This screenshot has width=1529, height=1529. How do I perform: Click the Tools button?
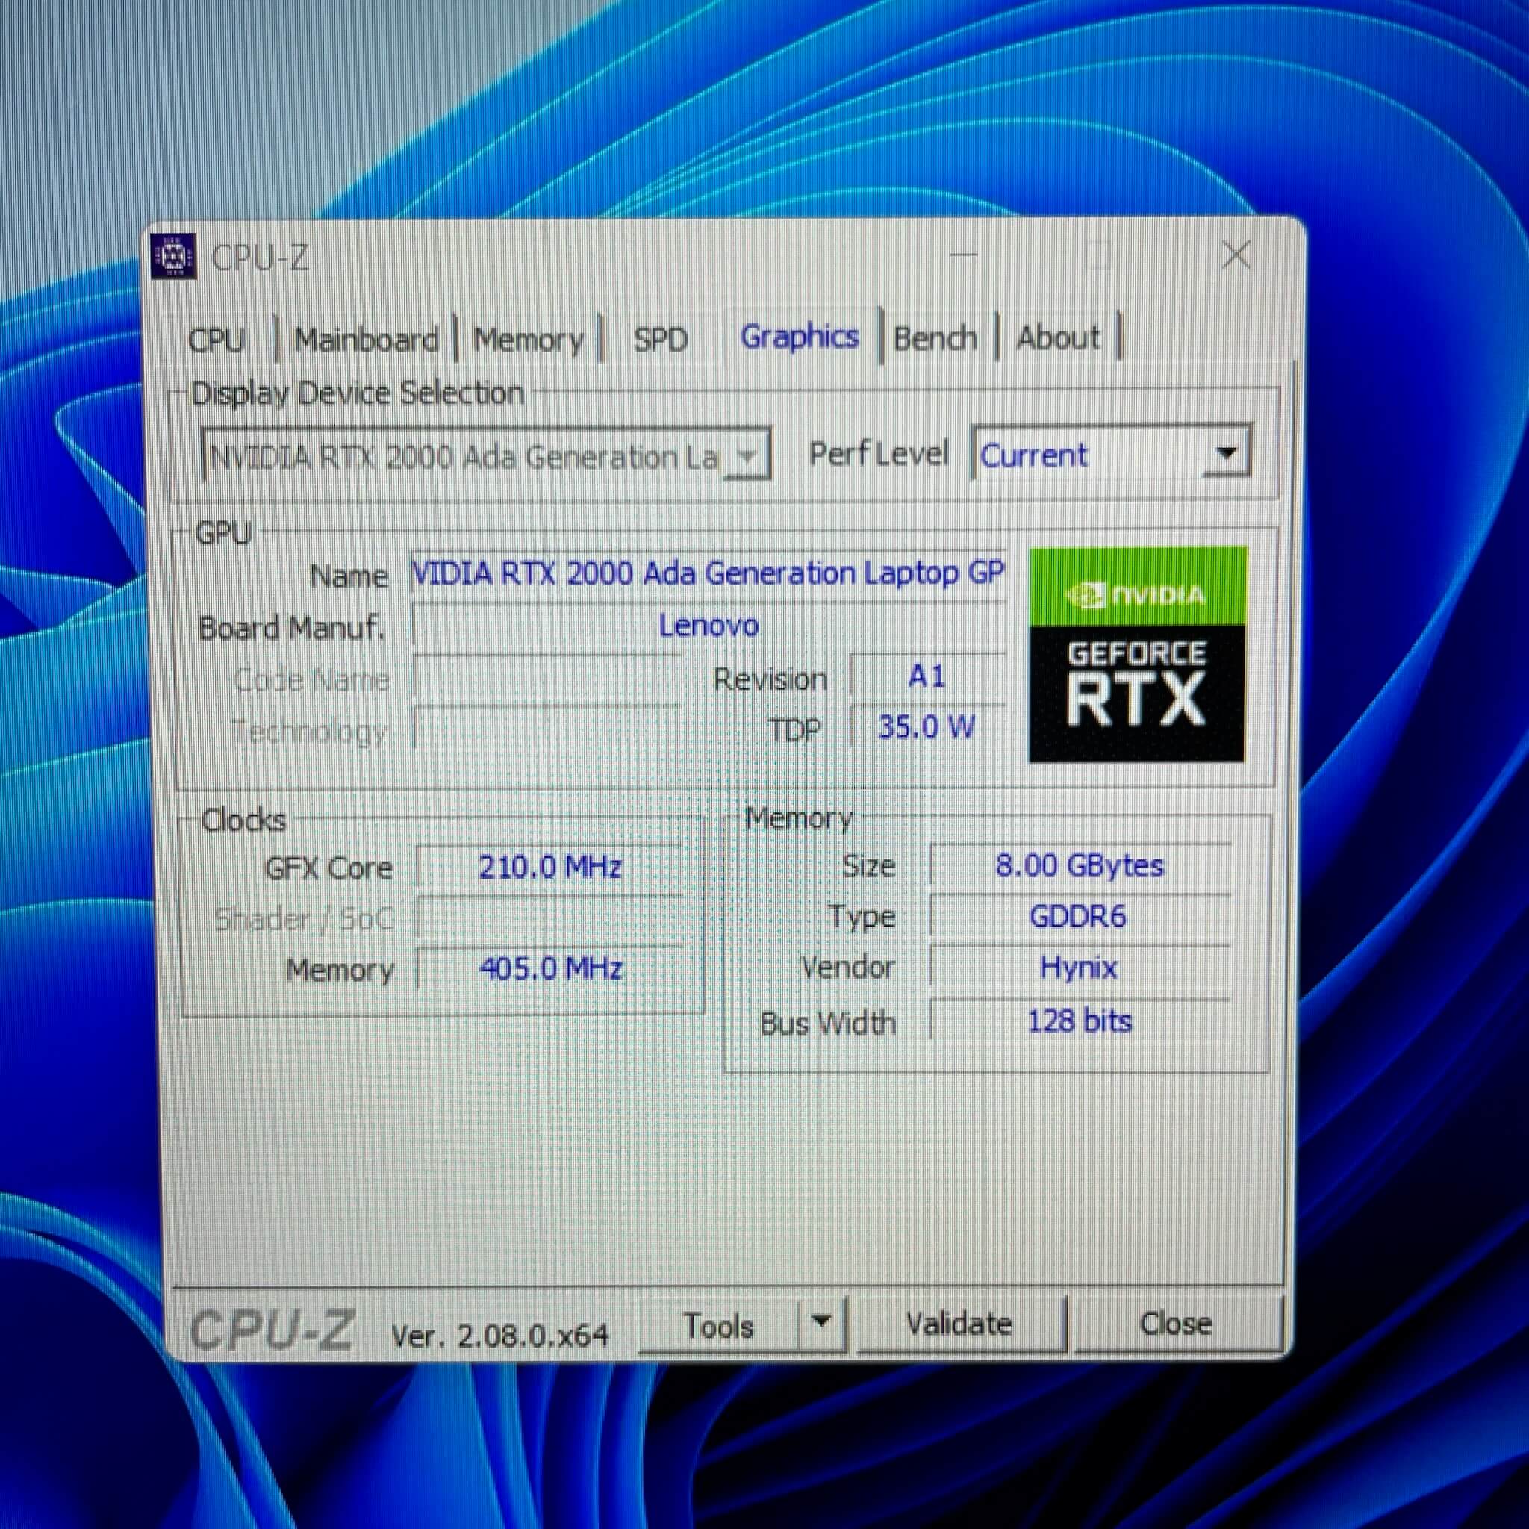pyautogui.click(x=719, y=1325)
